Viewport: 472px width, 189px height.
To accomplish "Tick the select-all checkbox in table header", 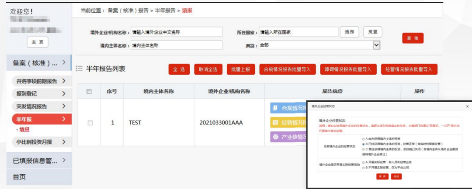I will [89, 92].
